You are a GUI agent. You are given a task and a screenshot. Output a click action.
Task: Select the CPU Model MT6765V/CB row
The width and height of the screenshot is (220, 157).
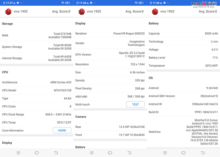click(37, 90)
